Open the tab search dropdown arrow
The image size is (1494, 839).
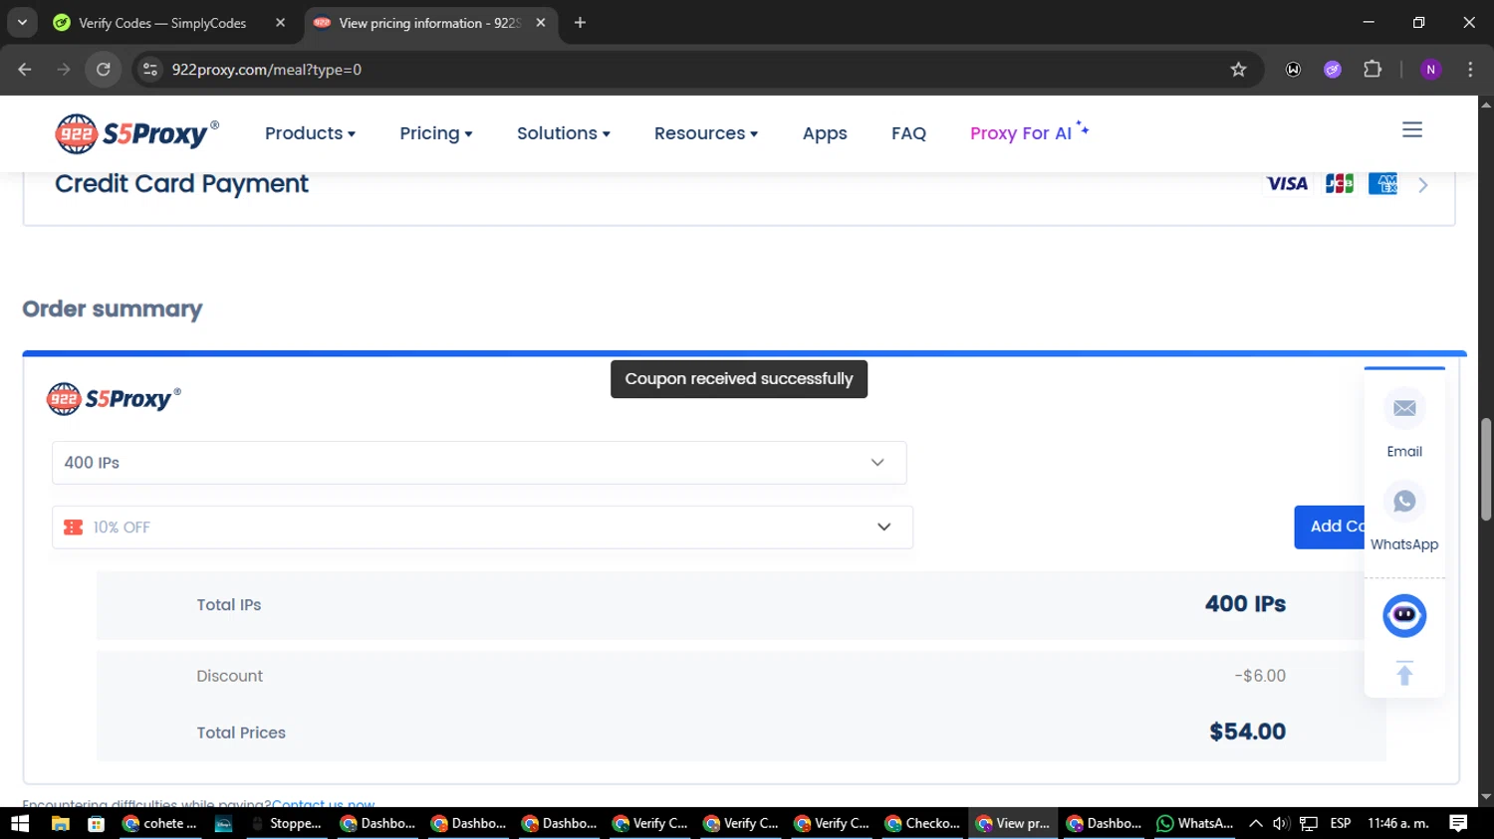point(22,23)
